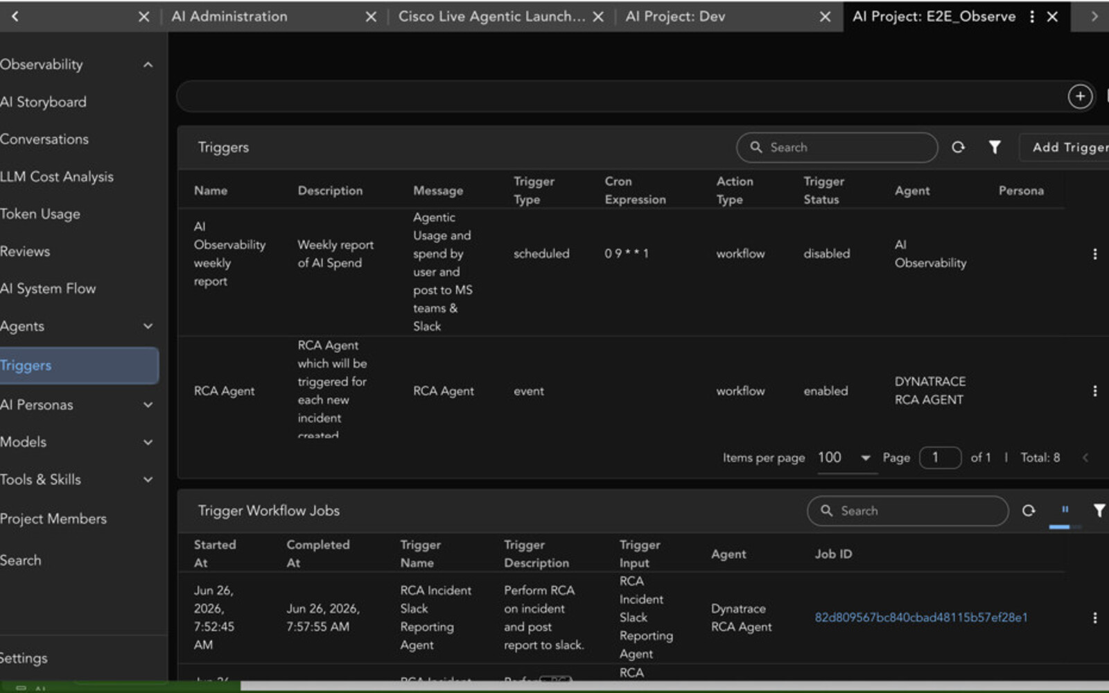This screenshot has height=693, width=1109.
Task: Switch to Cisco Live Agentic Launch tab
Action: pos(492,17)
